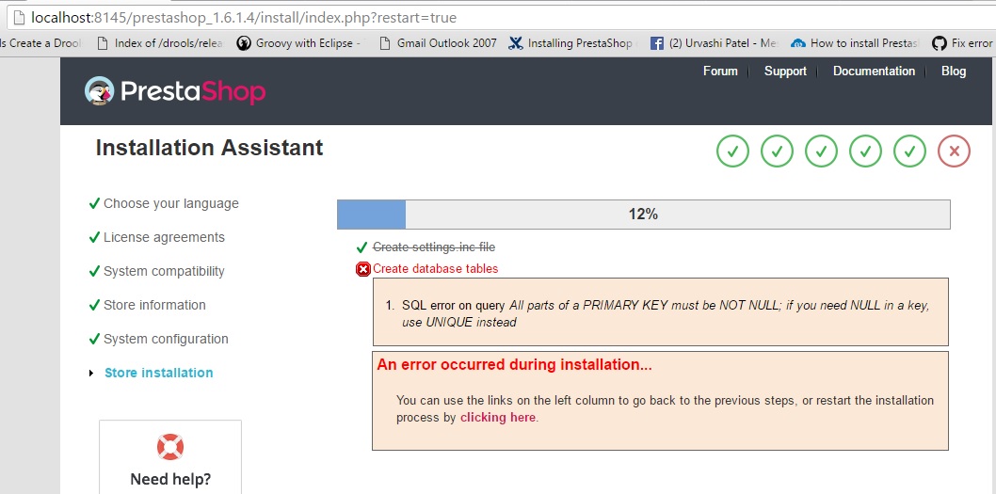Click the third green step-complete circle
Viewport: 996px width, 494px height.
click(821, 151)
